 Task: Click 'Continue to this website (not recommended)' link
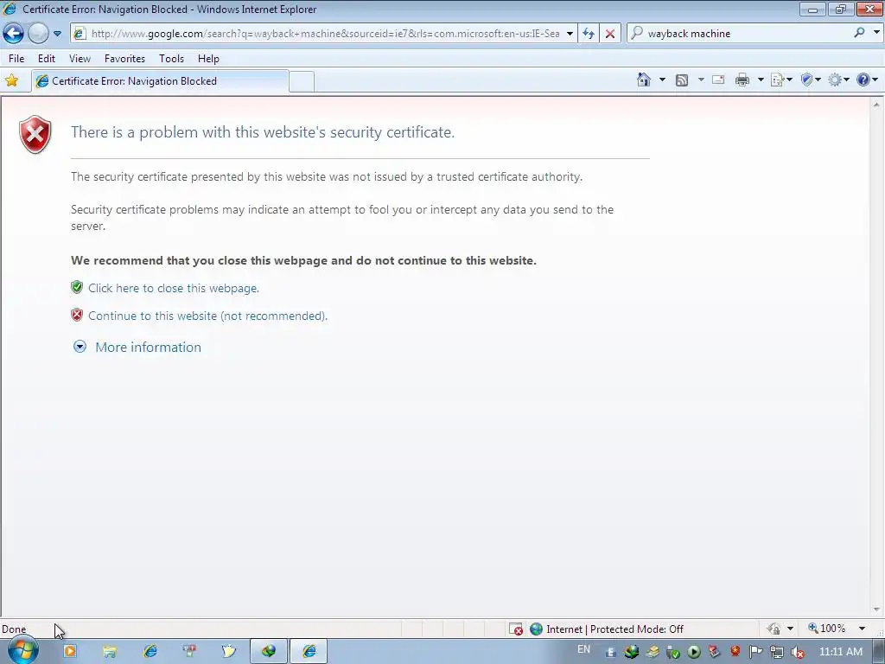(x=207, y=316)
